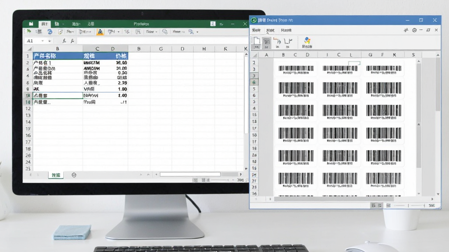The width and height of the screenshot is (449, 252).
Task: Click row header 18 in the spreadsheet
Action: pyautogui.click(x=28, y=149)
